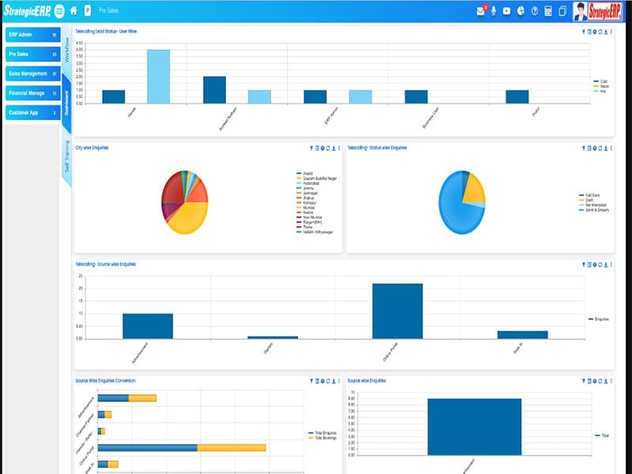Image resolution: width=632 pixels, height=474 pixels.
Task: Activate the microphone voice icon
Action: (494, 11)
